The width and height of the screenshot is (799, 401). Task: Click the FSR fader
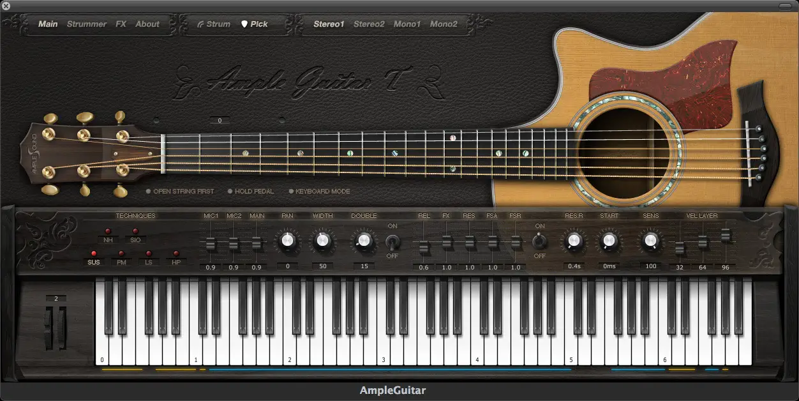[516, 243]
